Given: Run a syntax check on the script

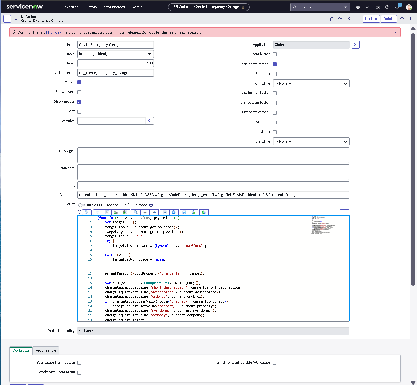Looking at the screenshot, I should (194, 212).
